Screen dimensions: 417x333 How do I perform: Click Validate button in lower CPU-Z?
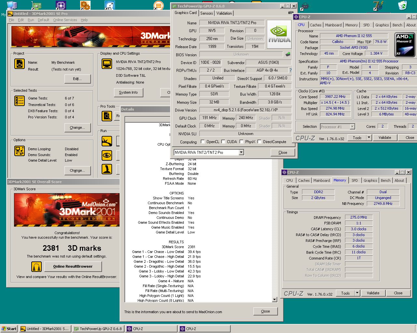click(373, 293)
